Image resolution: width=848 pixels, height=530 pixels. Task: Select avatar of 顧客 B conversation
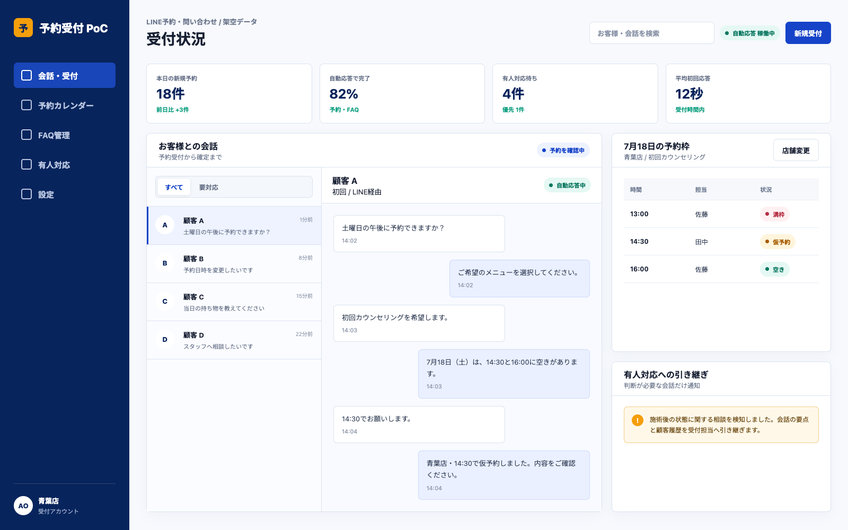click(165, 263)
